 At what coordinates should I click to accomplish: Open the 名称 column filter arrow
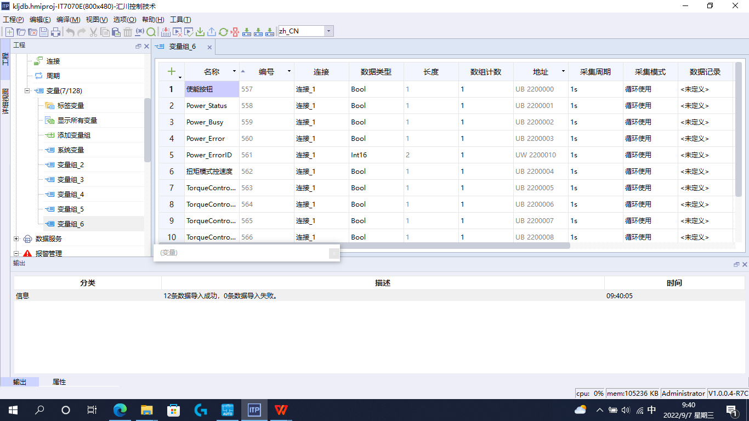point(235,72)
